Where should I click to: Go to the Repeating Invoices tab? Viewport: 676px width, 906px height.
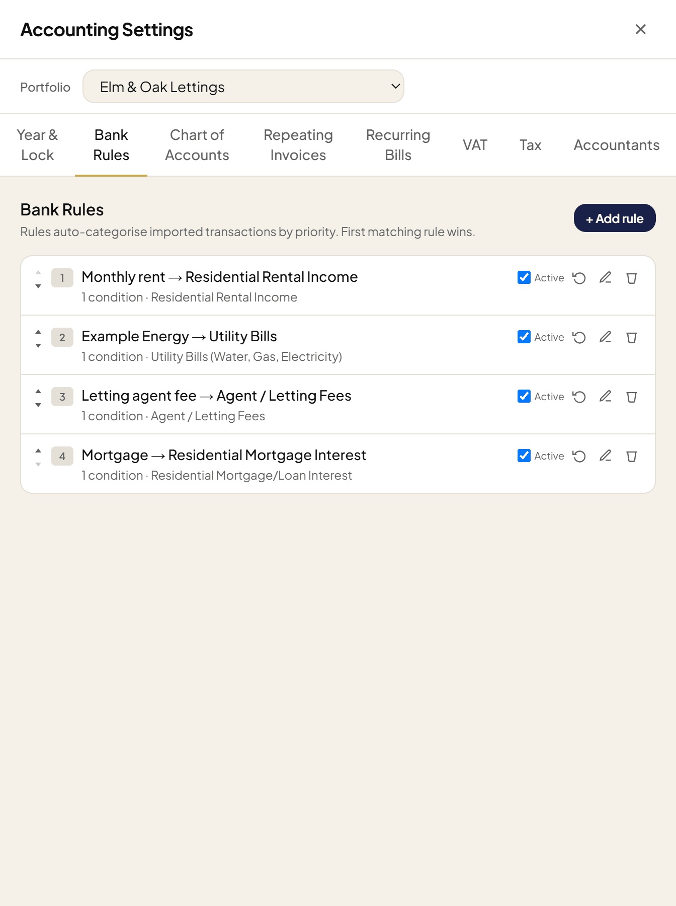(298, 145)
